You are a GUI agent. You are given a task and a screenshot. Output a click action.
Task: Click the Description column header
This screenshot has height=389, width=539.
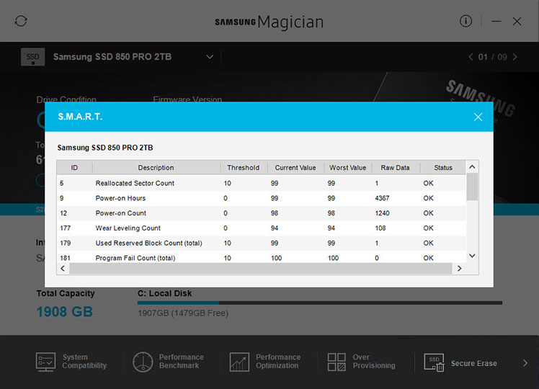click(156, 168)
